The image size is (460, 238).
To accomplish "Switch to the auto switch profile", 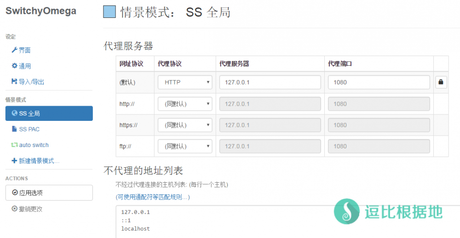I will click(34, 145).
